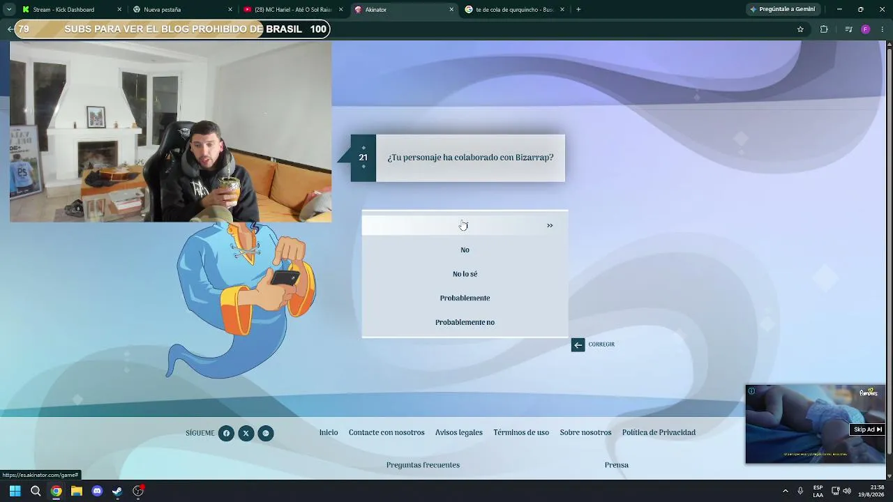Open the Sobre nosotros link

click(x=585, y=433)
